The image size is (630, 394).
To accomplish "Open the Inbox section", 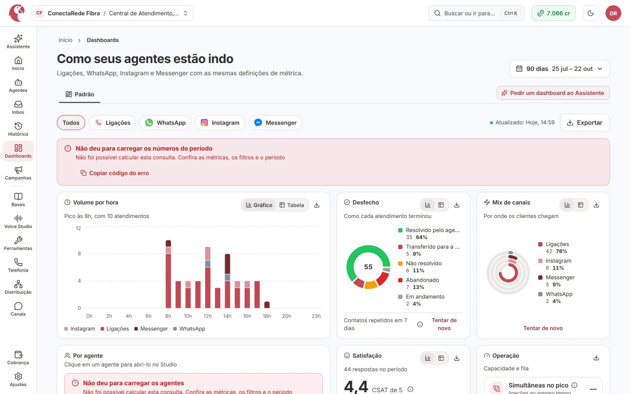I will (18, 107).
